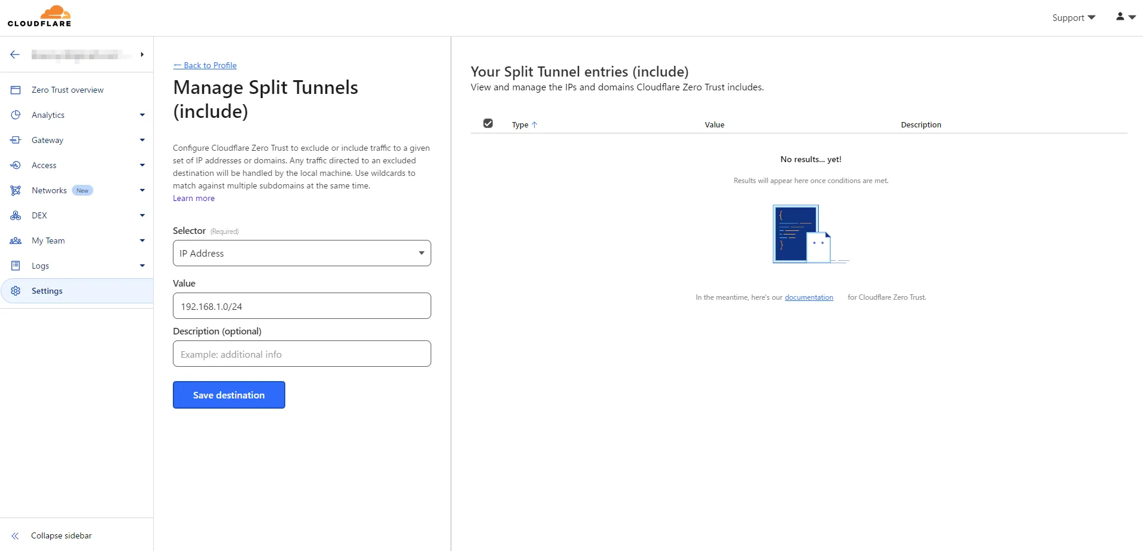
Task: Open the Selector IP Address dropdown
Action: tap(302, 253)
